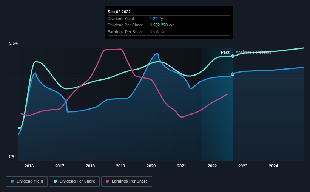
Task: Click the 2022 x-axis label
Action: pyautogui.click(x=212, y=166)
